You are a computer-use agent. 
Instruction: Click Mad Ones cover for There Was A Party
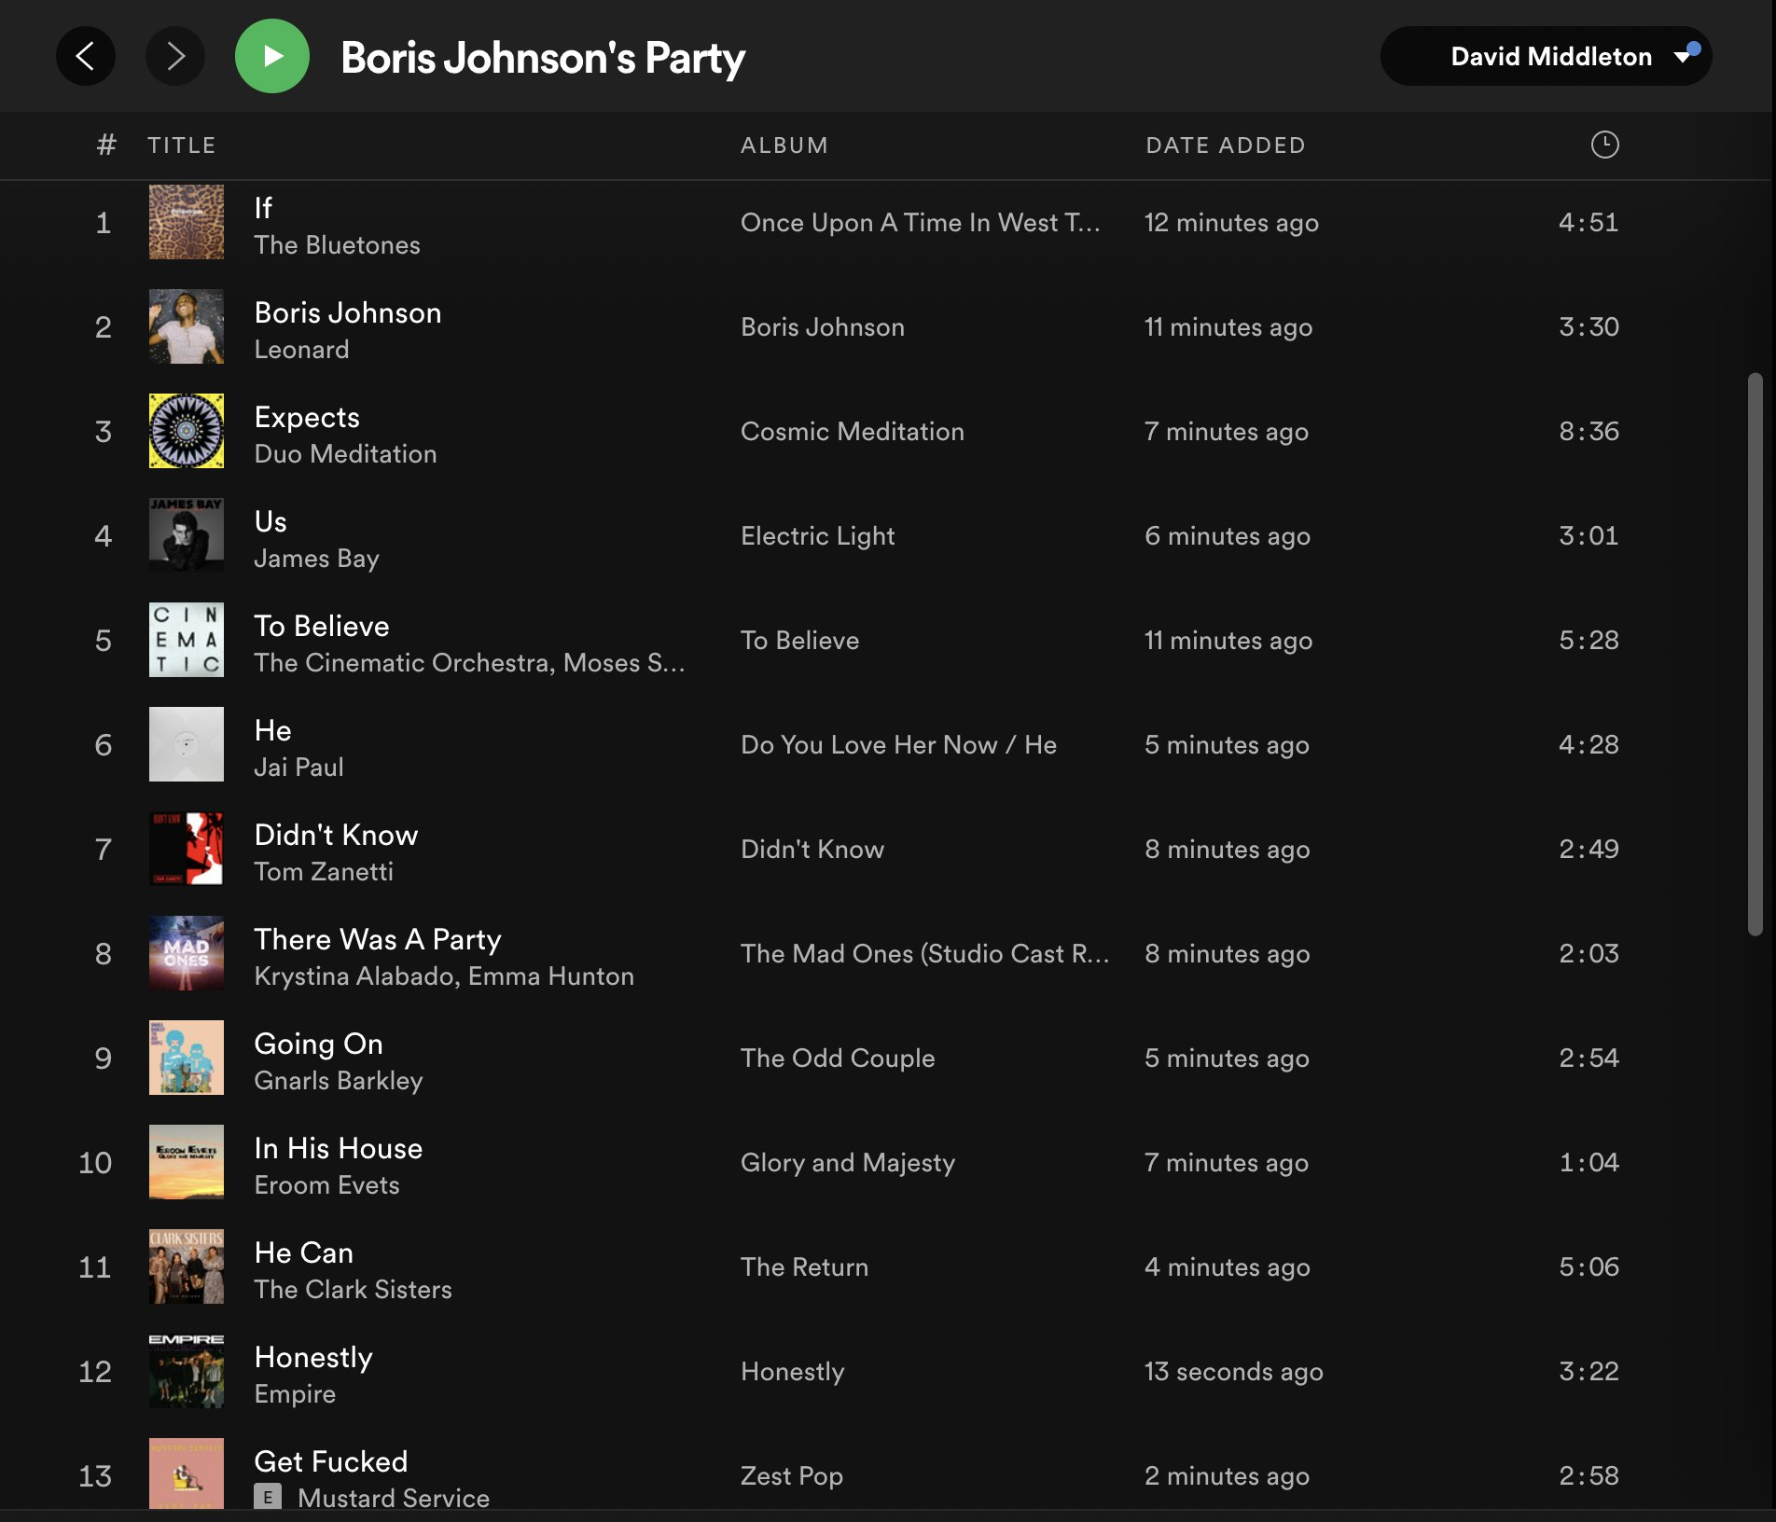[187, 953]
